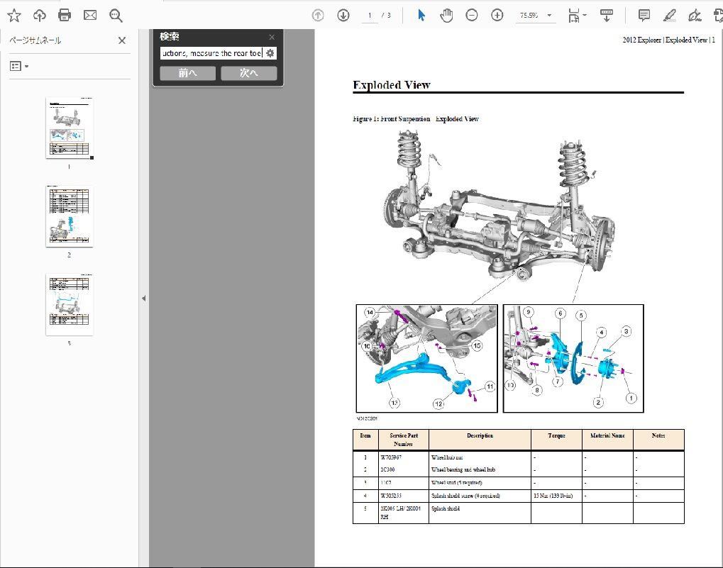Select page 3 thumbnail
The height and width of the screenshot is (568, 723).
69,304
